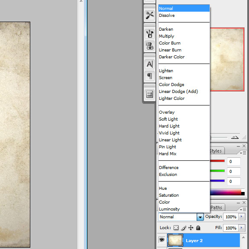
Task: Choose Hue blend mode
Action: pos(184,188)
